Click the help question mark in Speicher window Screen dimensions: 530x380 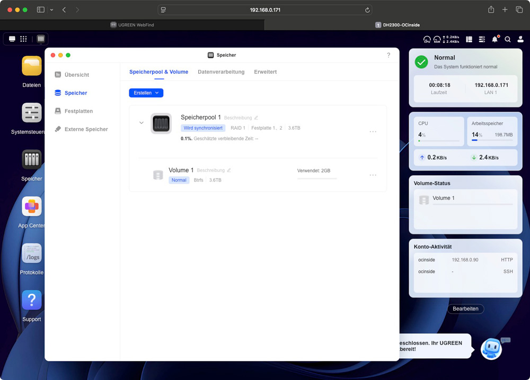tap(388, 55)
